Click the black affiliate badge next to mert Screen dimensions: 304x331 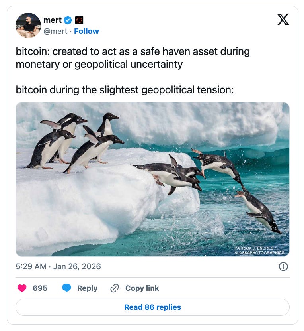[x=79, y=20]
